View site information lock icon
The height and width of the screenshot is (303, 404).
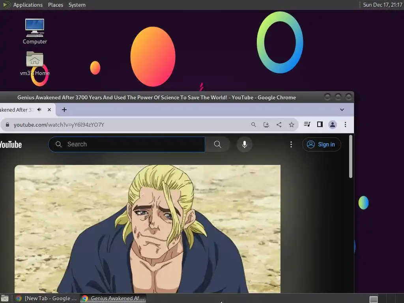pos(7,125)
